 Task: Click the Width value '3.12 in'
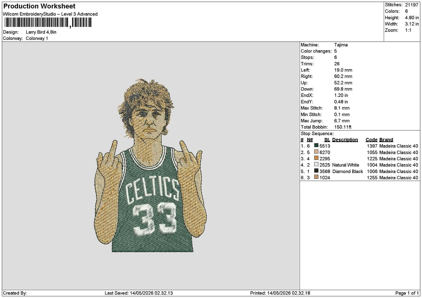point(412,24)
